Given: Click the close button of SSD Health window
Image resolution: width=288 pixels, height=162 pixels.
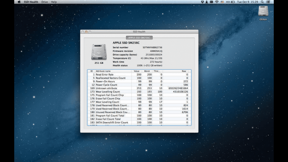Looking at the screenshot, I should 83,32.
